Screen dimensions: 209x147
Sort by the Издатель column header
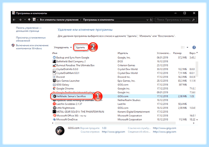tap(123, 53)
